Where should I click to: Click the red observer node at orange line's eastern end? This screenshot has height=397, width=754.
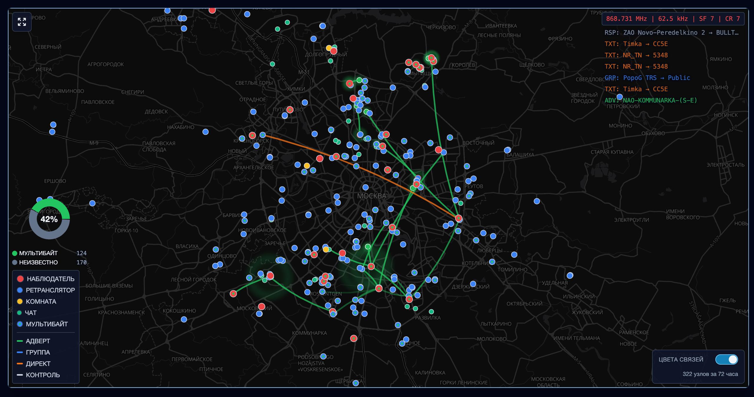pos(459,218)
